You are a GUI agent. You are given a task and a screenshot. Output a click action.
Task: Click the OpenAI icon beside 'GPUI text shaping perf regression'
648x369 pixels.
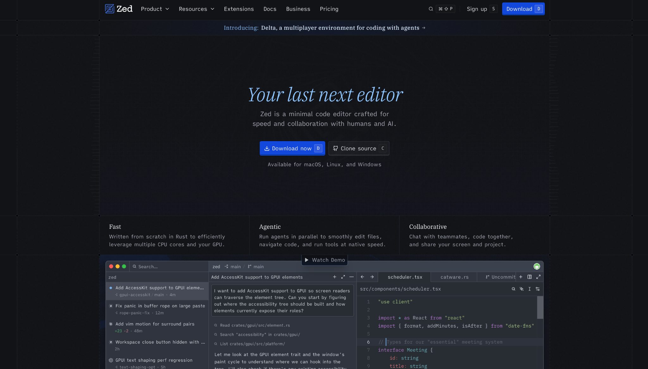111,360
